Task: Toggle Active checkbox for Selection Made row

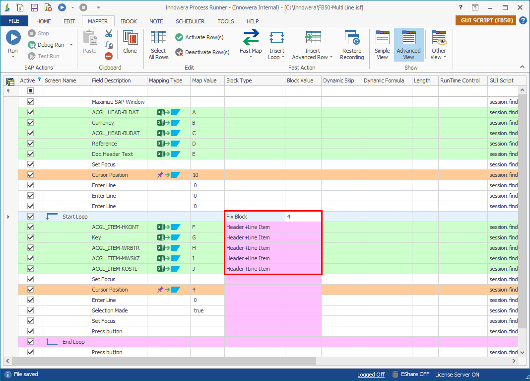Action: click(x=30, y=310)
